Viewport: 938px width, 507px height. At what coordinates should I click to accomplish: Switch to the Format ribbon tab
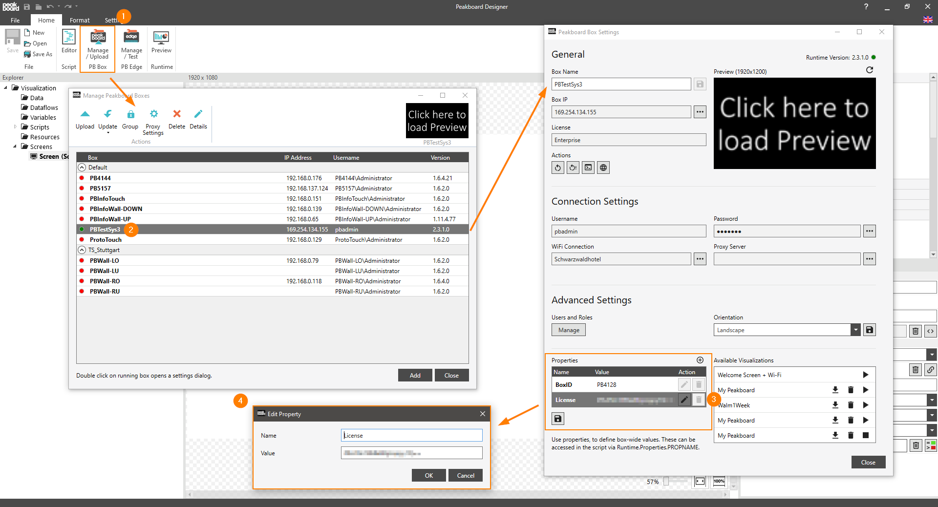80,20
